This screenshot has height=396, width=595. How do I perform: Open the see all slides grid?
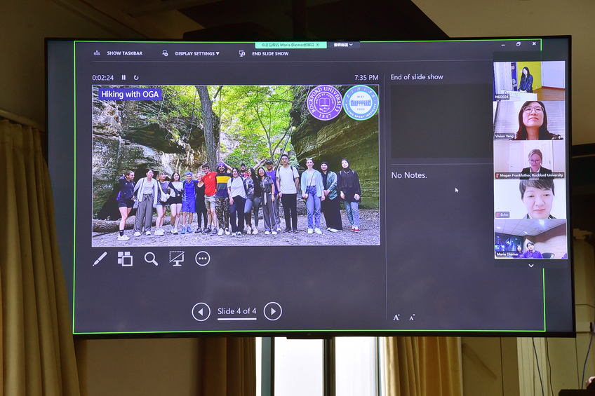pos(125,259)
